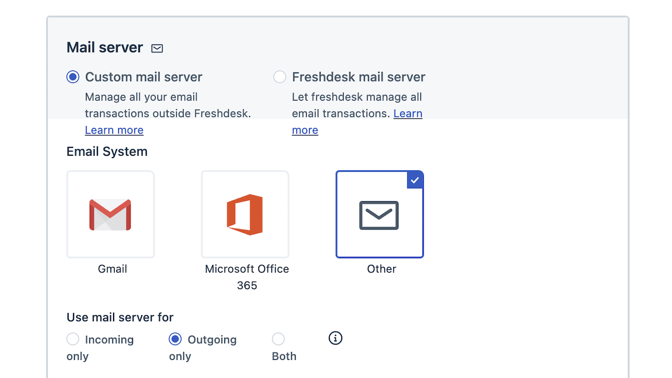672x378 pixels.
Task: Choose the Outgoing only option
Action: [175, 339]
